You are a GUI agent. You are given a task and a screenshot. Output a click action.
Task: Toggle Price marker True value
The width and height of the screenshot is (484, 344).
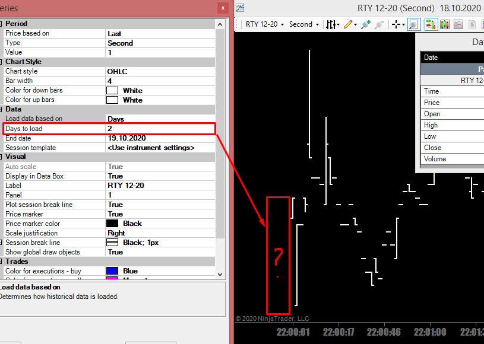coord(160,214)
